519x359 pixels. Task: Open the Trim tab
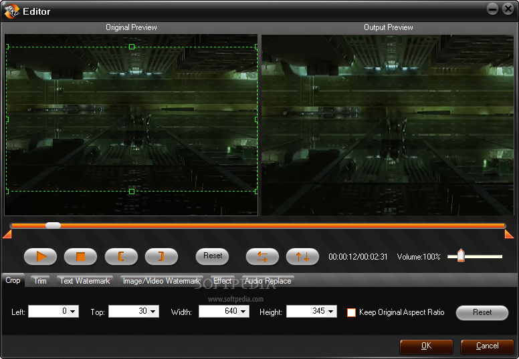(40, 281)
